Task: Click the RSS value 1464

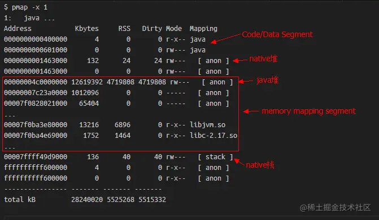Action: click(x=123, y=136)
